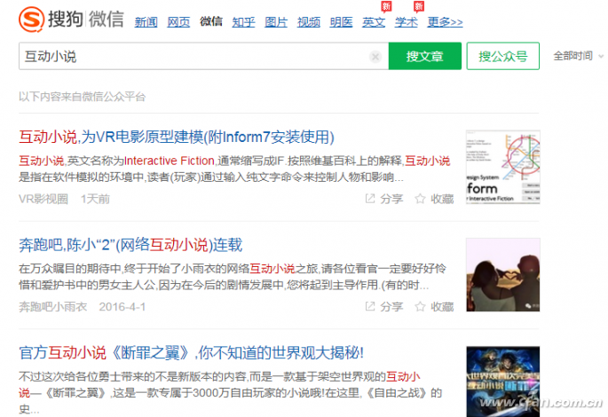Open the 图片 search tab

[x=276, y=21]
